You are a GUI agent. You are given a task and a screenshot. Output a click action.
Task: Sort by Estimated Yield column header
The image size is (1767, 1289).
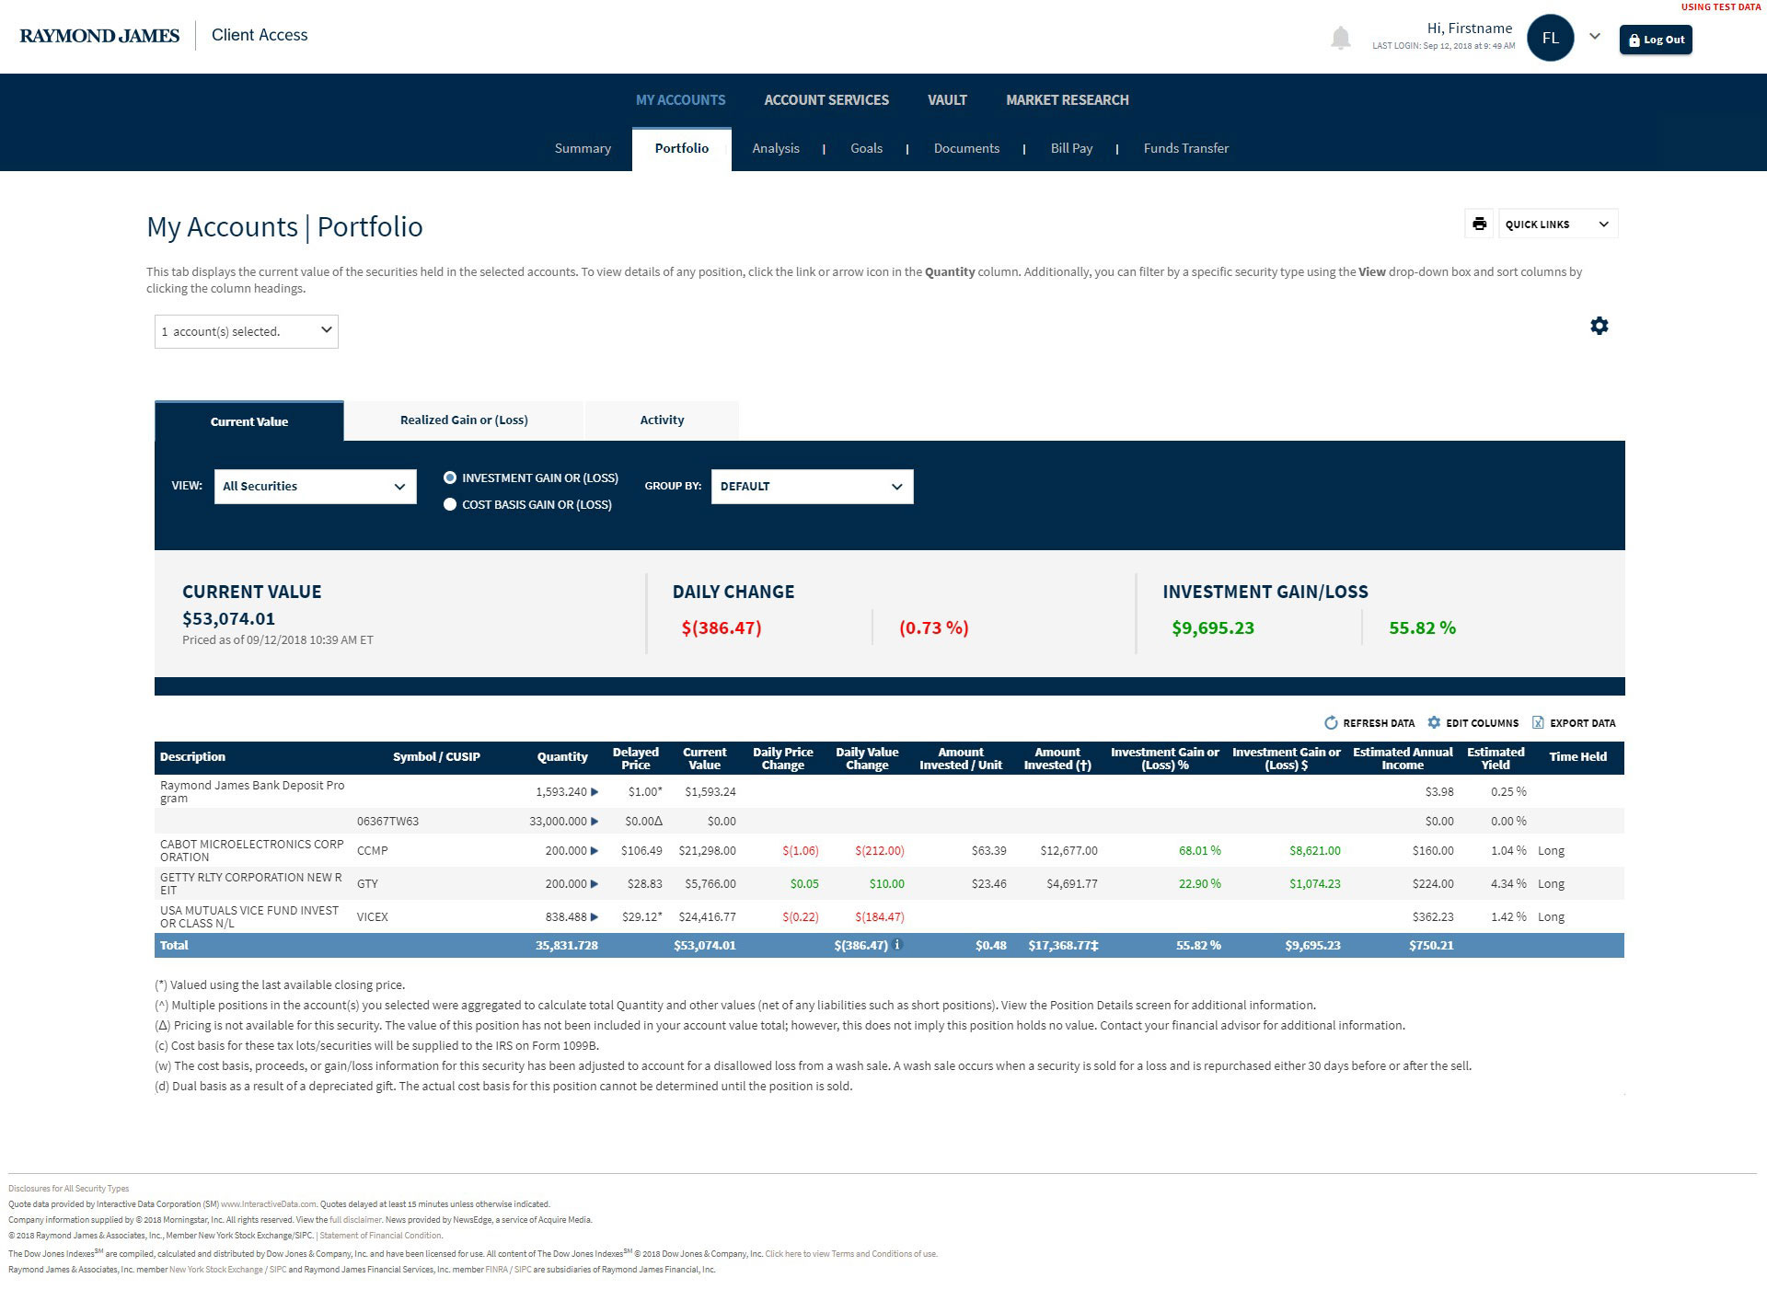[1496, 758]
